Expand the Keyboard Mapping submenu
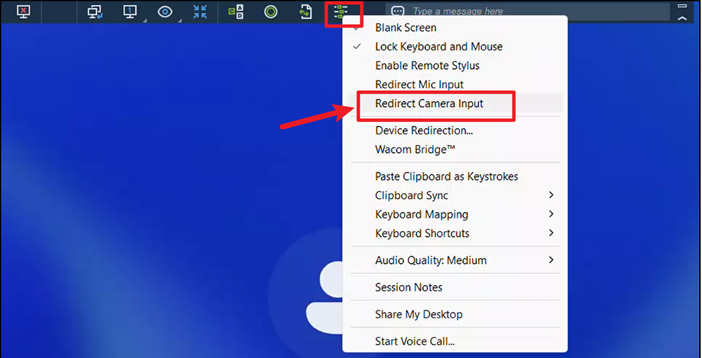Image resolution: width=702 pixels, height=358 pixels. point(455,214)
